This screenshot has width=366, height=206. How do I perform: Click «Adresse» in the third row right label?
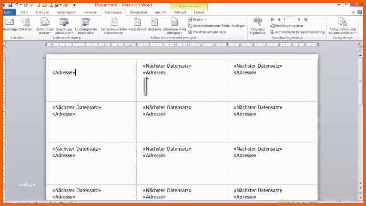coord(245,155)
